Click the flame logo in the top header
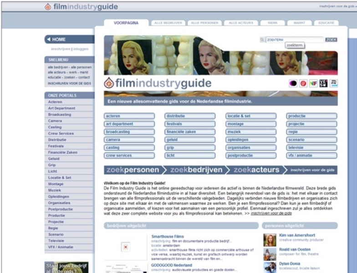 pyautogui.click(x=48, y=7)
